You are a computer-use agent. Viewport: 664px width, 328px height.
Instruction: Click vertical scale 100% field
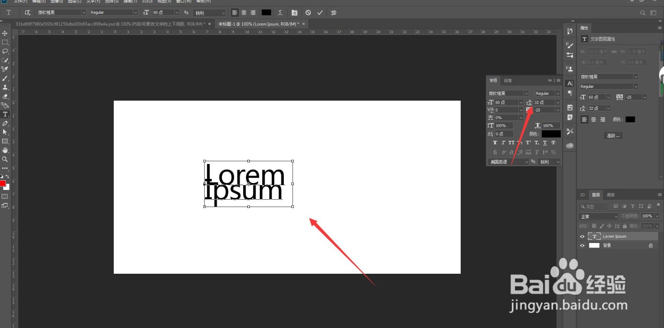(504, 125)
